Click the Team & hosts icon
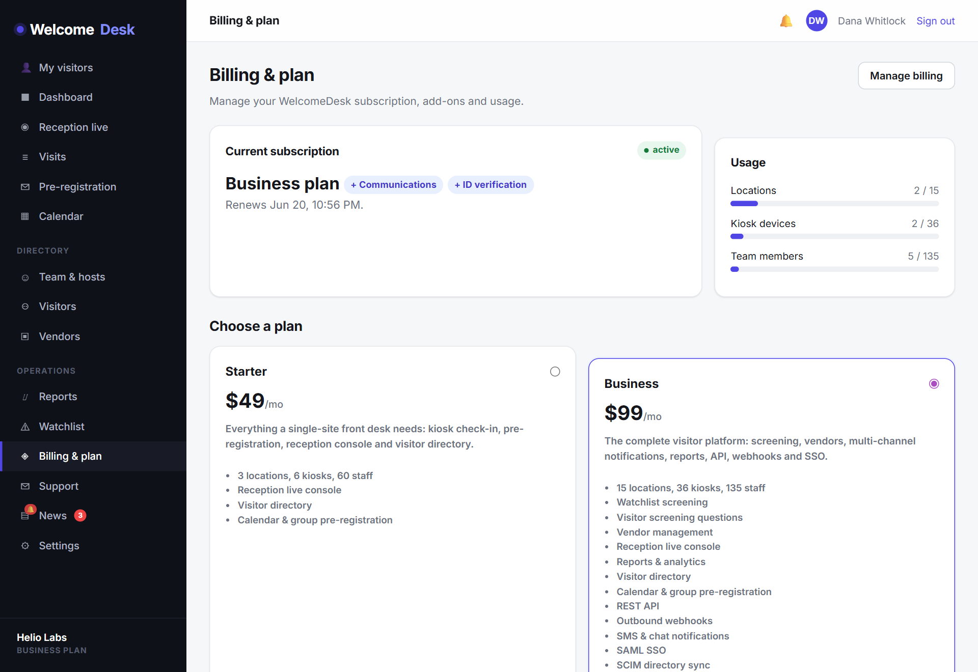The image size is (978, 672). (25, 277)
